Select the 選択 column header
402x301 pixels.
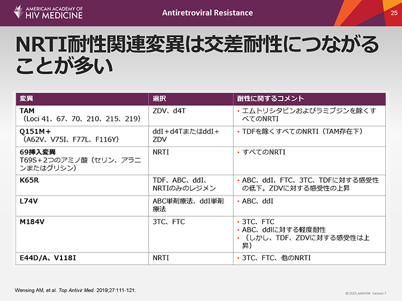tap(159, 99)
